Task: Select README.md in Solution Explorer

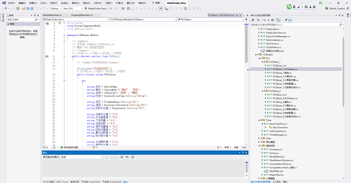Action: tap(276, 171)
